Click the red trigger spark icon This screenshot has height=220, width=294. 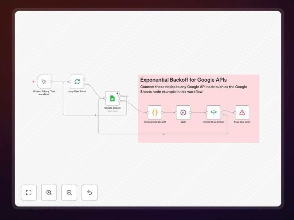[x=33, y=82]
